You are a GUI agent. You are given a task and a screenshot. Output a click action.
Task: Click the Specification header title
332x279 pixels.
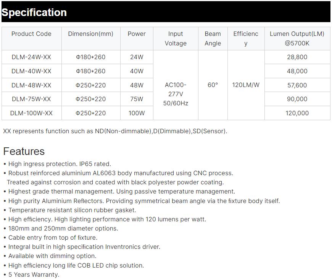34,13
